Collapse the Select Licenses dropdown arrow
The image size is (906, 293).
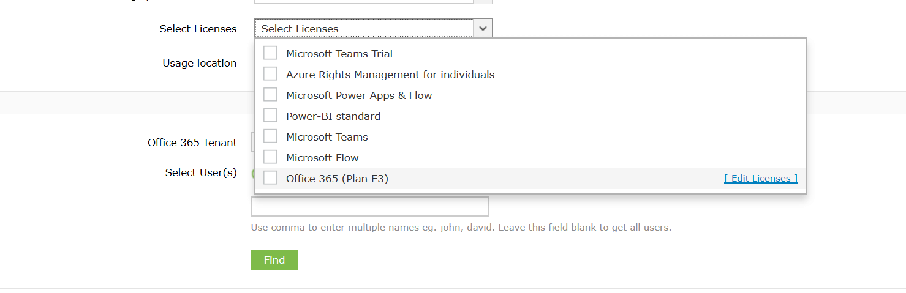[483, 29]
